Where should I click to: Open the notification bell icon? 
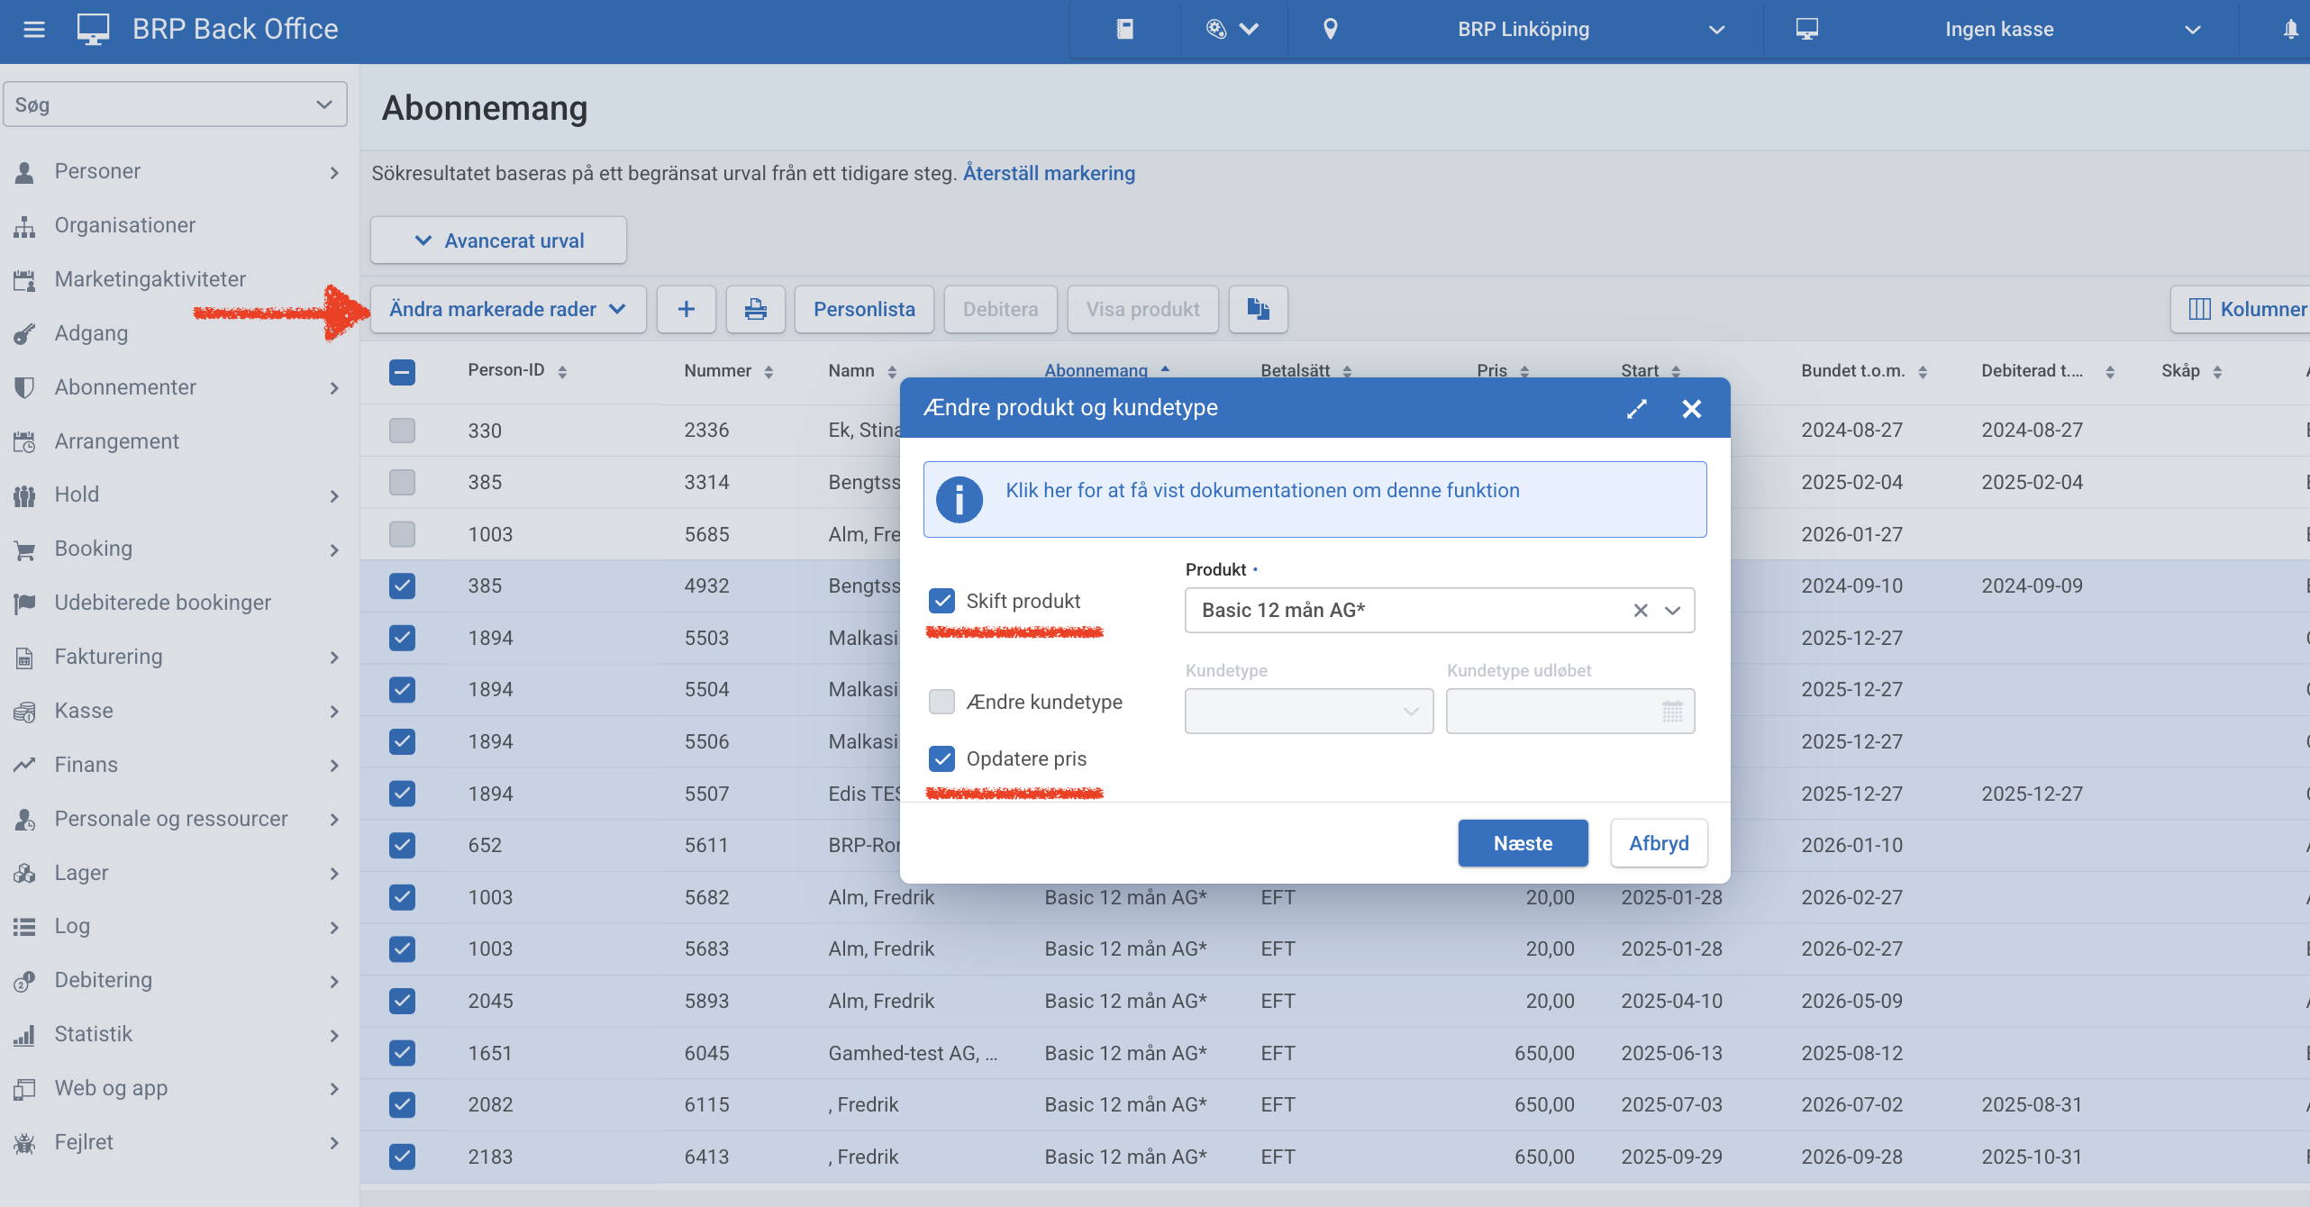pyautogui.click(x=2290, y=30)
